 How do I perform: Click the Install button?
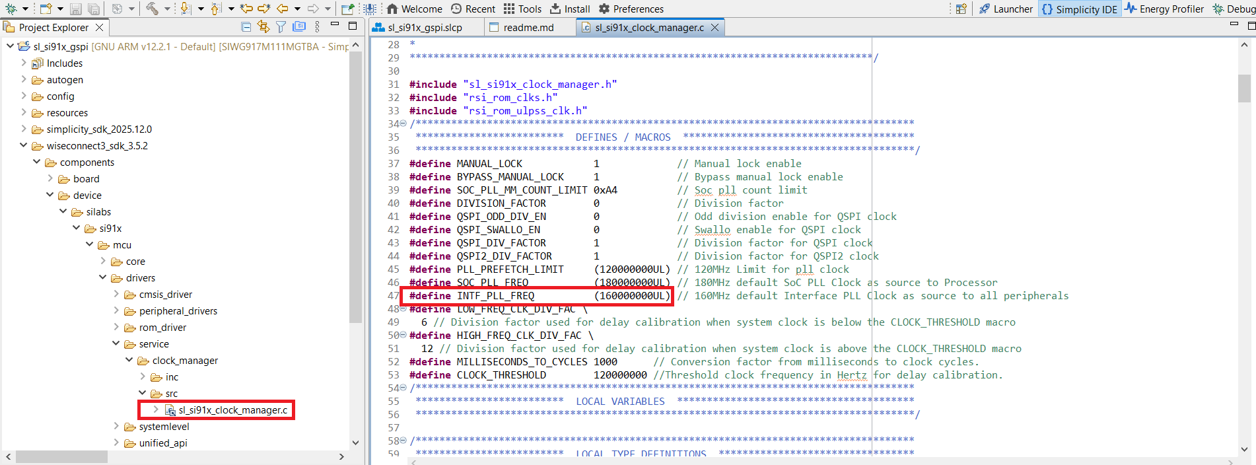pyautogui.click(x=571, y=9)
